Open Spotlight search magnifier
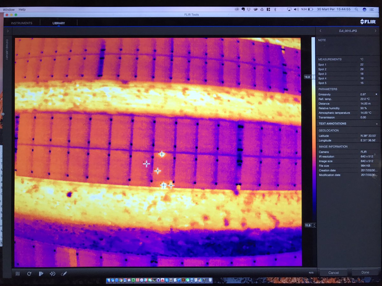Screen dimensions: 382x286 357,10
